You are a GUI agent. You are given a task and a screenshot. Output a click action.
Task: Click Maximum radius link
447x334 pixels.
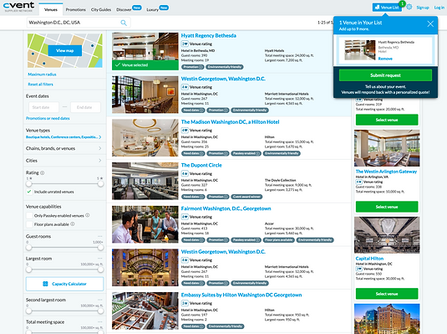42,75
